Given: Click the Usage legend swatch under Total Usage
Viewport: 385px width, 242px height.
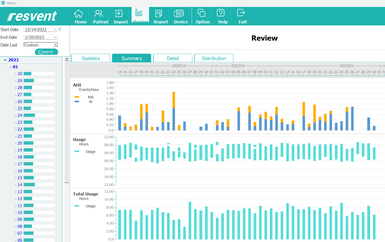Looking at the screenshot, I should tap(77, 206).
